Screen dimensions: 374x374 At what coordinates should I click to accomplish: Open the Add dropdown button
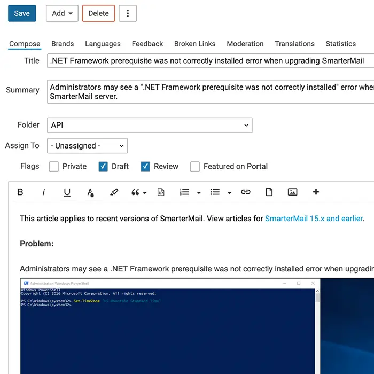[63, 13]
